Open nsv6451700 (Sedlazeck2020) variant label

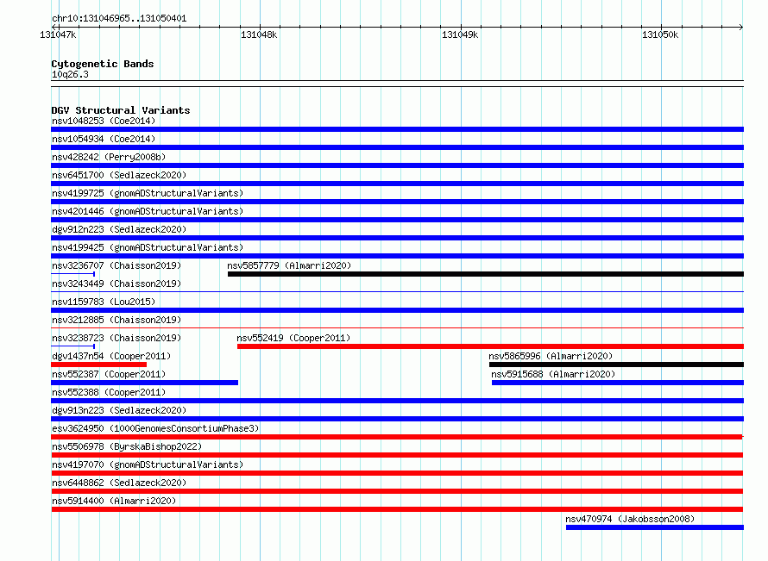click(x=119, y=175)
